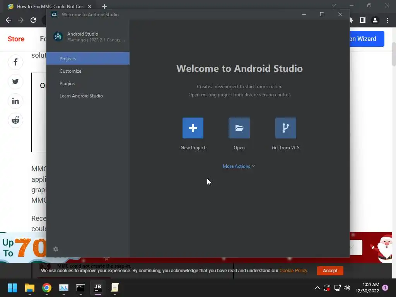The width and height of the screenshot is (396, 297).
Task: Open Chrome profile icon
Action: click(375, 20)
